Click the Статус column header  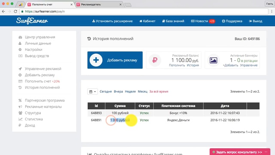(x=144, y=106)
